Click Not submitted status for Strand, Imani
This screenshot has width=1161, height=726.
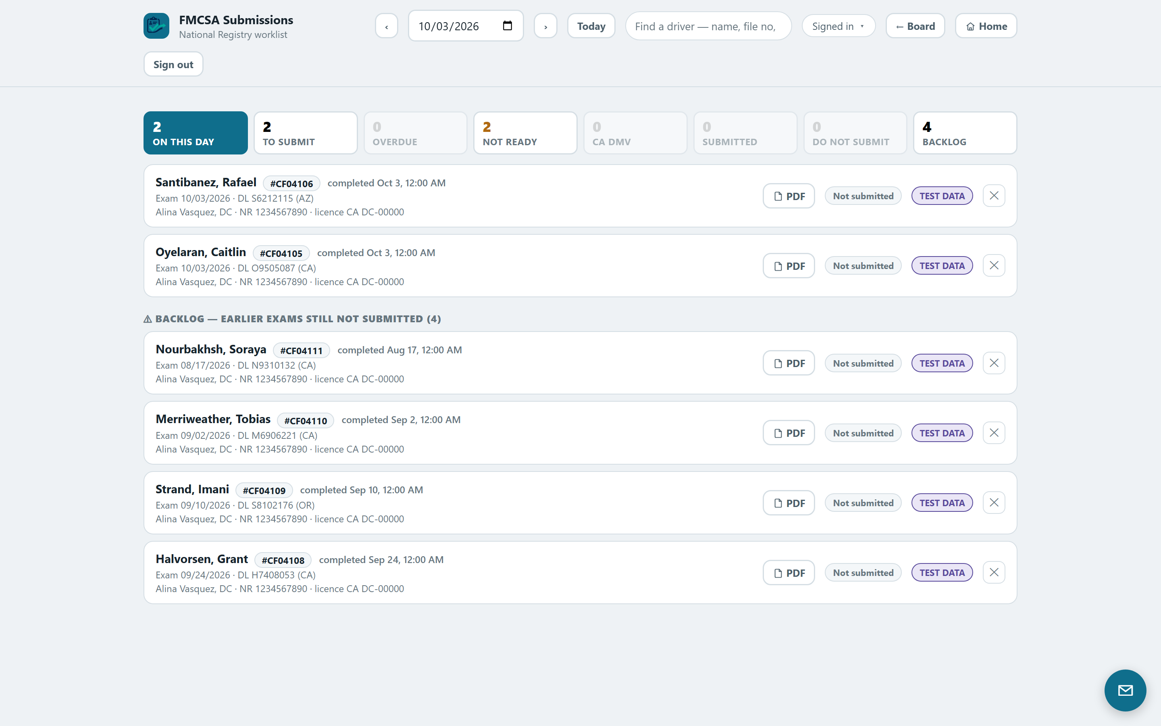(x=863, y=503)
